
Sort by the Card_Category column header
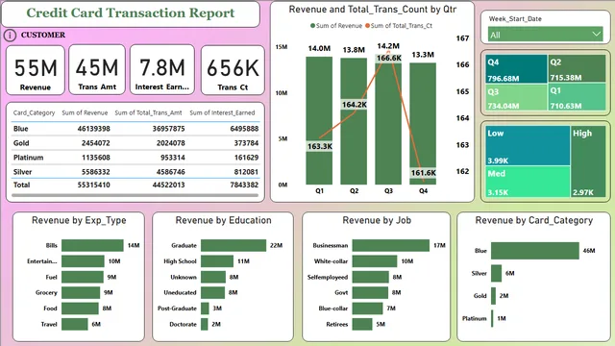35,113
